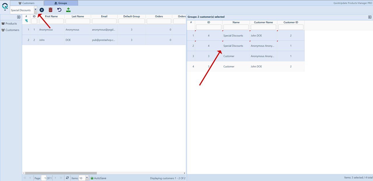Screen dimensions: 373x181
Task: Click the Email filter field
Action: (104, 21)
